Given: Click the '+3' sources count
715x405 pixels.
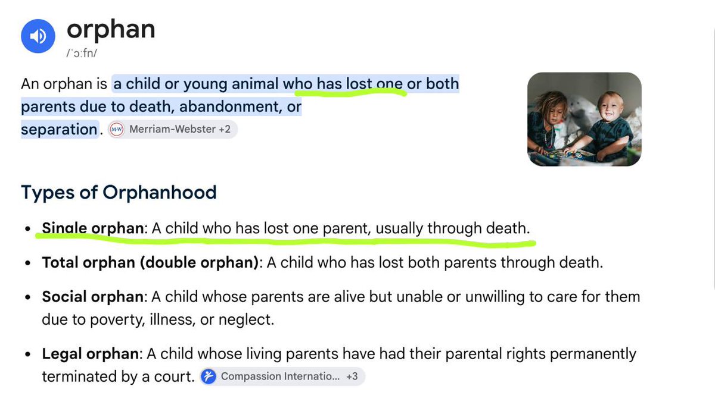Looking at the screenshot, I should coord(352,376).
